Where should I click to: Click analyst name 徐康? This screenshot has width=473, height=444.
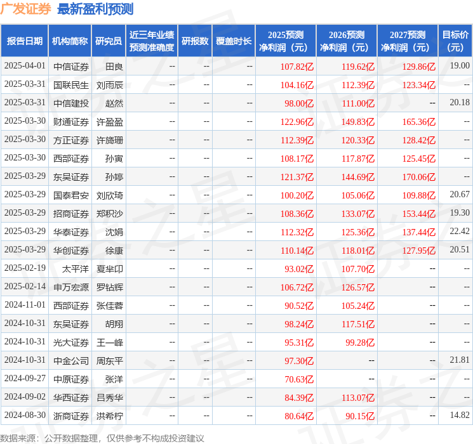(x=114, y=251)
